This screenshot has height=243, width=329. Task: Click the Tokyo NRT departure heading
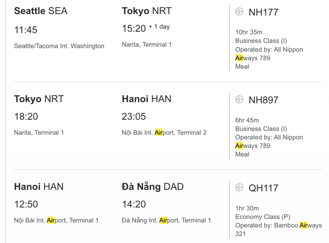(x=39, y=99)
